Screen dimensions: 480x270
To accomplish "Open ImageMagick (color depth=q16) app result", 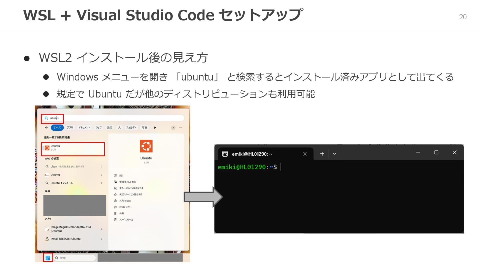I will click(x=71, y=229).
